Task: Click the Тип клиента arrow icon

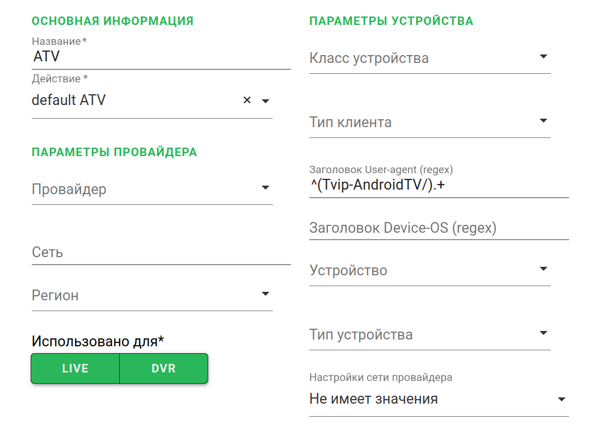Action: tap(543, 120)
